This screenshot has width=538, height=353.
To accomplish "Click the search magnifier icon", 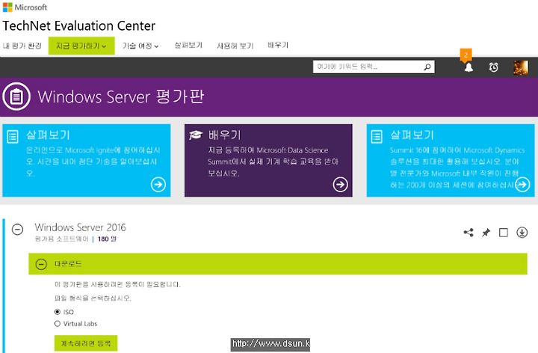I will [427, 67].
